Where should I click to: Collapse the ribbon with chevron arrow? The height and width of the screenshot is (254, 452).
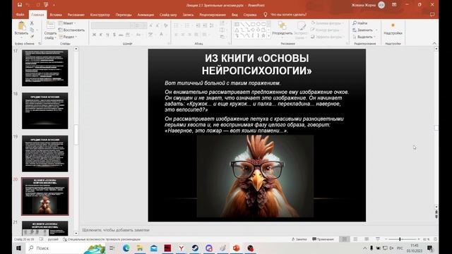point(434,43)
